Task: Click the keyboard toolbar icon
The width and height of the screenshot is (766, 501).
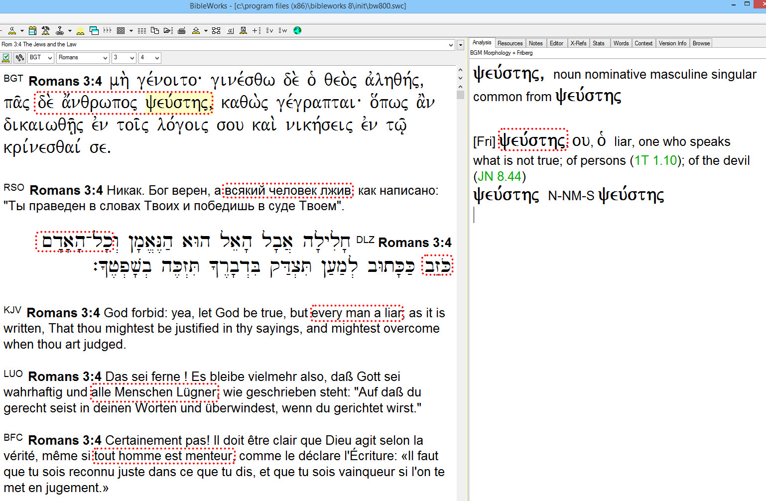Action: (x=182, y=30)
